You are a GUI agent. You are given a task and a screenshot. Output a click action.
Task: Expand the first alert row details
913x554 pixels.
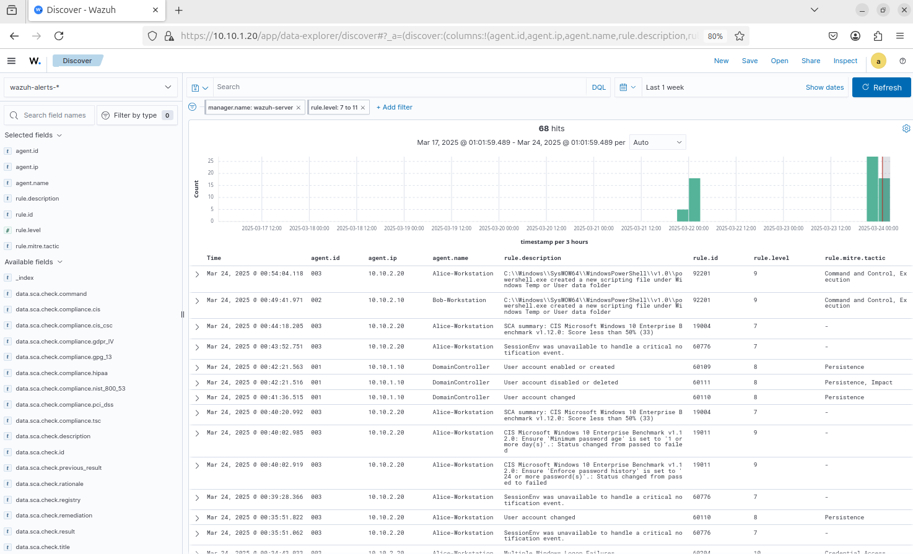(197, 274)
